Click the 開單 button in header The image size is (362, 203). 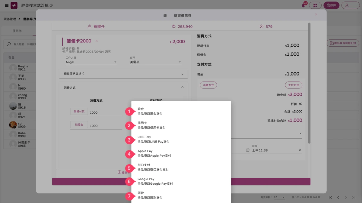331,5
